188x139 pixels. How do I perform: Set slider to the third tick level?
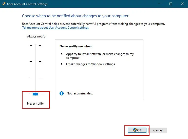click(x=35, y=78)
